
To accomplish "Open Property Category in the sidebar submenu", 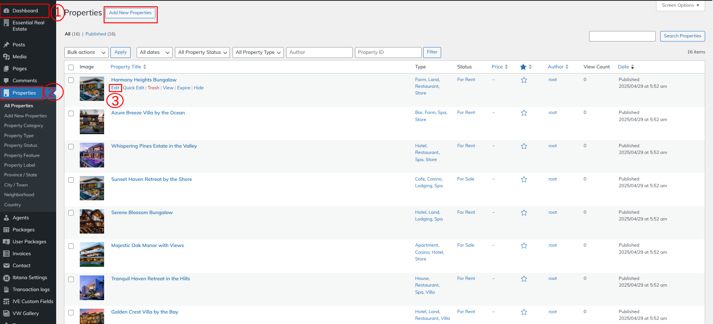I will (24, 126).
